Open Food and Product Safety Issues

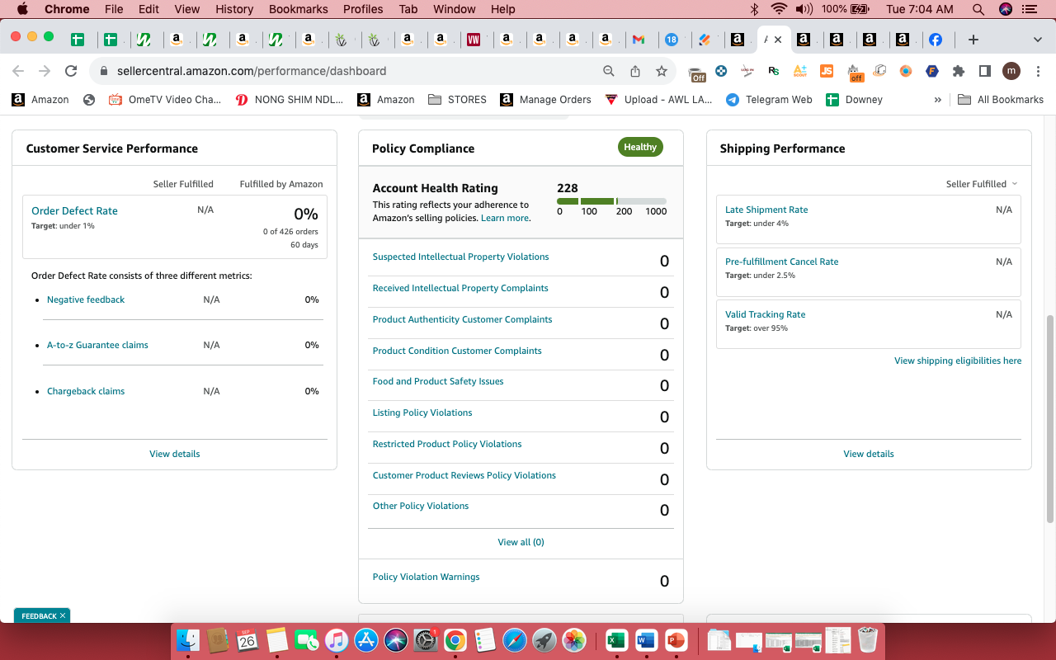point(438,381)
